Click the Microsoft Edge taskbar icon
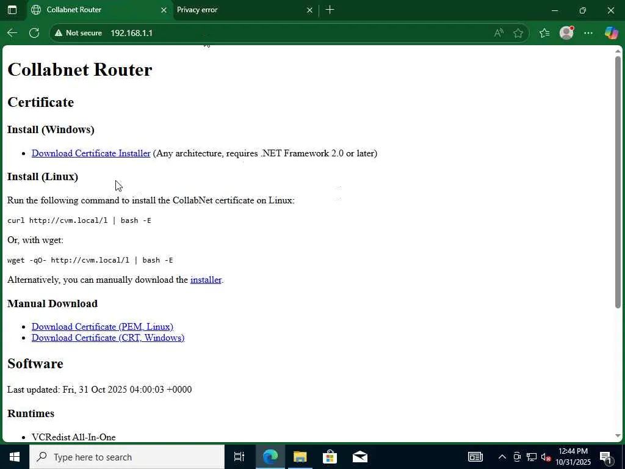 tap(270, 457)
